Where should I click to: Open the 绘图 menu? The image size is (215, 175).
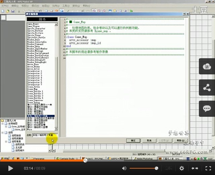(x=46, y=6)
